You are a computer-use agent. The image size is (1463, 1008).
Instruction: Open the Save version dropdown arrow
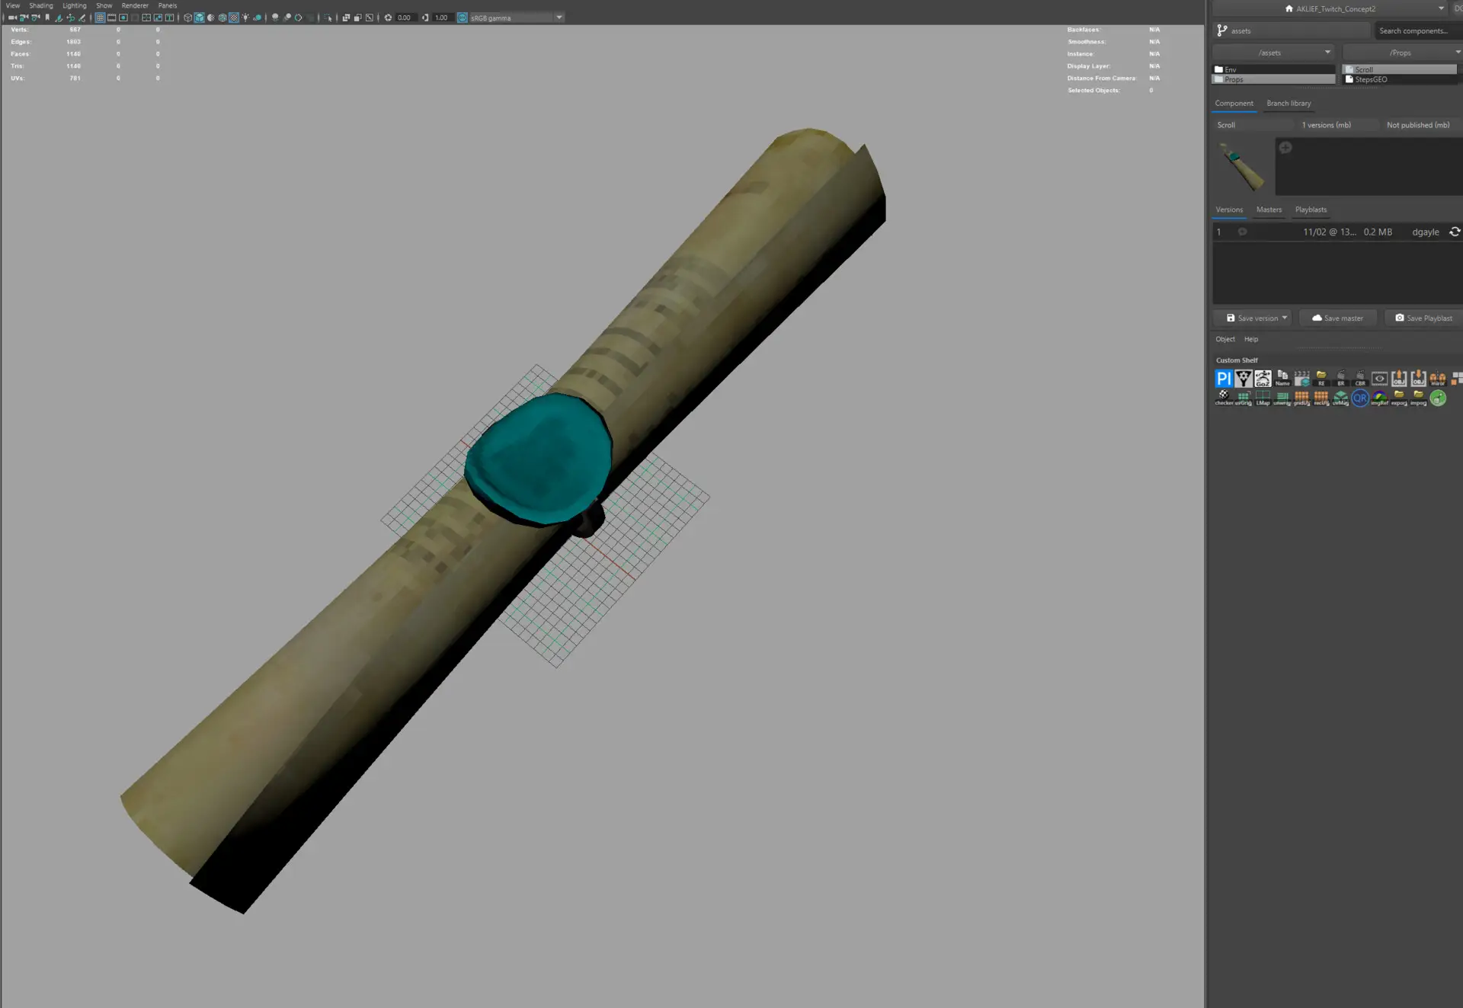click(x=1284, y=318)
